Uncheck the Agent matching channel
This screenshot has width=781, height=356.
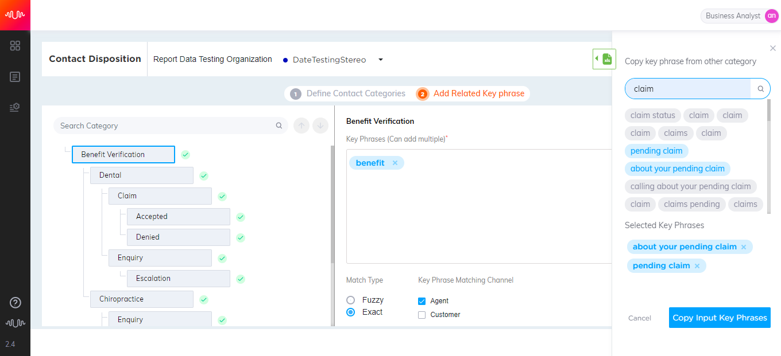pyautogui.click(x=422, y=301)
